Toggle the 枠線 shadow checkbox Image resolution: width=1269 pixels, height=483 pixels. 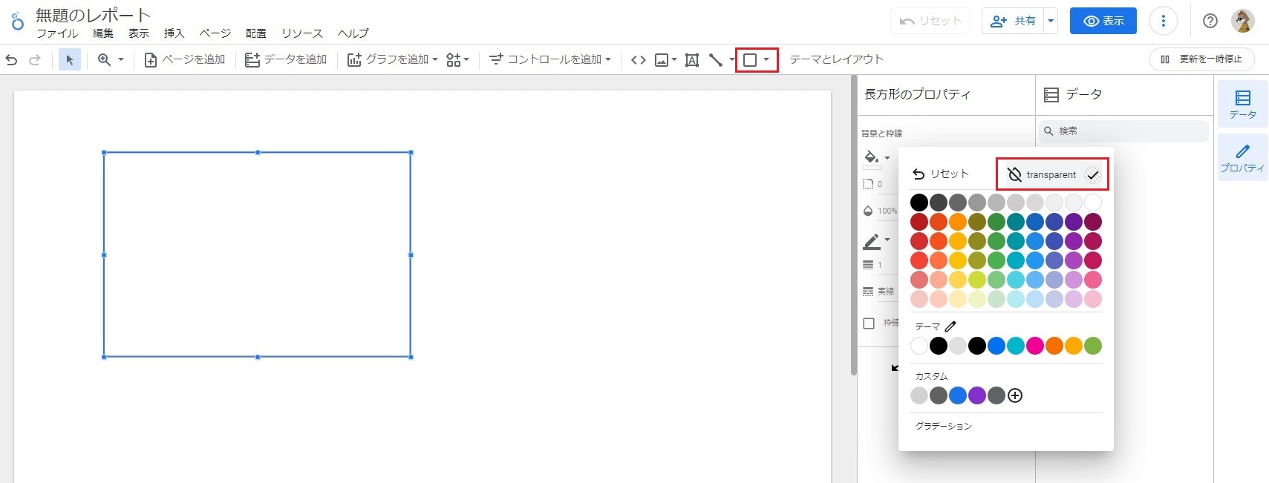click(x=869, y=323)
